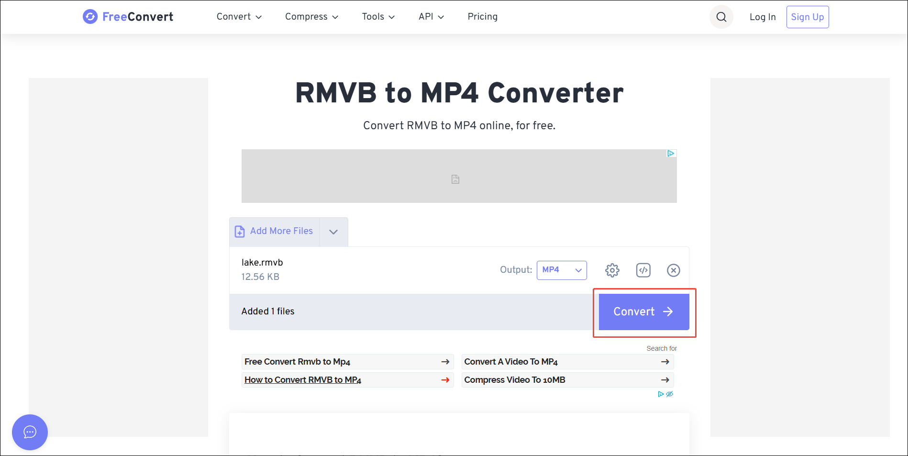Open the Compress menu
The image size is (908, 456).
coord(311,17)
